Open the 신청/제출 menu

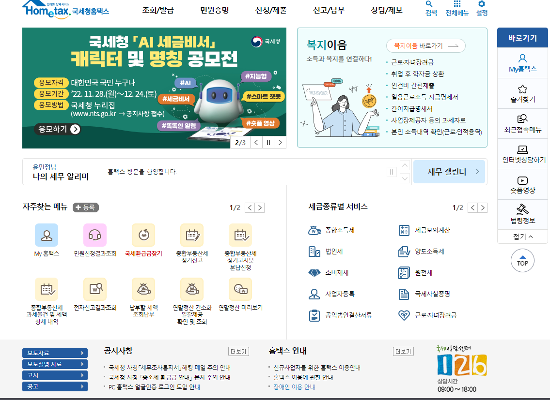[271, 10]
